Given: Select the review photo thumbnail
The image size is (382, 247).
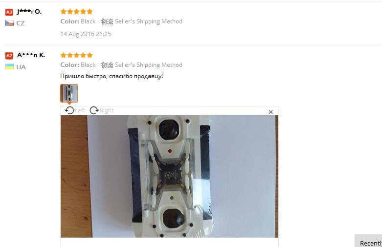Looking at the screenshot, I should tap(69, 93).
